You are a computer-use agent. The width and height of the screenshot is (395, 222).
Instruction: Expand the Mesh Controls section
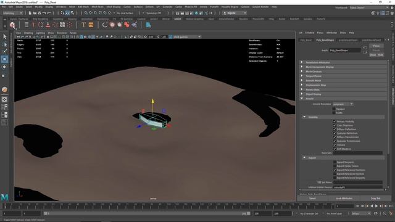(343, 72)
